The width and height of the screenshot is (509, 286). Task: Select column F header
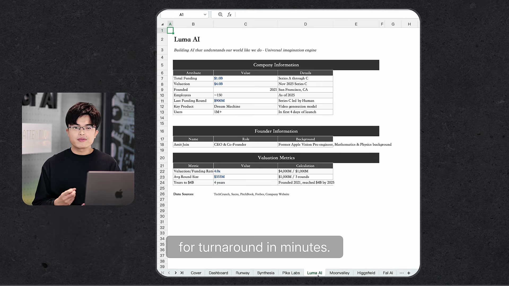pyautogui.click(x=382, y=24)
